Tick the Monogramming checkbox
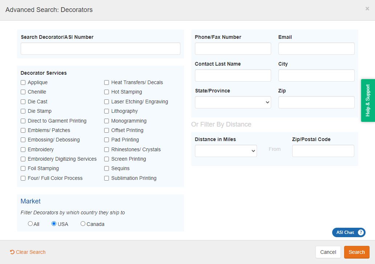The width and height of the screenshot is (375, 264). pos(106,121)
